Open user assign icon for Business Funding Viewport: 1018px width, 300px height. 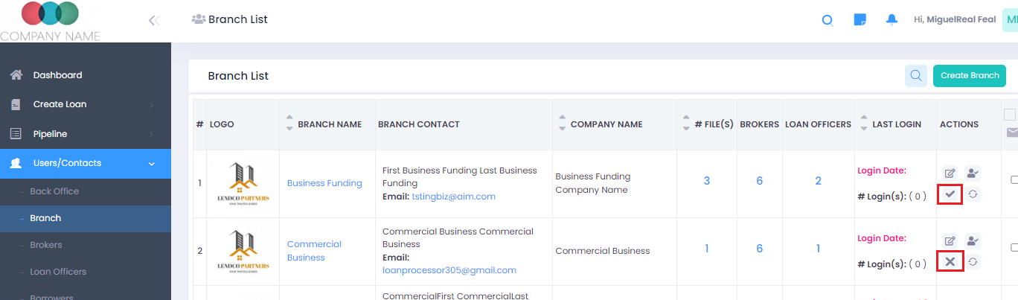click(973, 173)
